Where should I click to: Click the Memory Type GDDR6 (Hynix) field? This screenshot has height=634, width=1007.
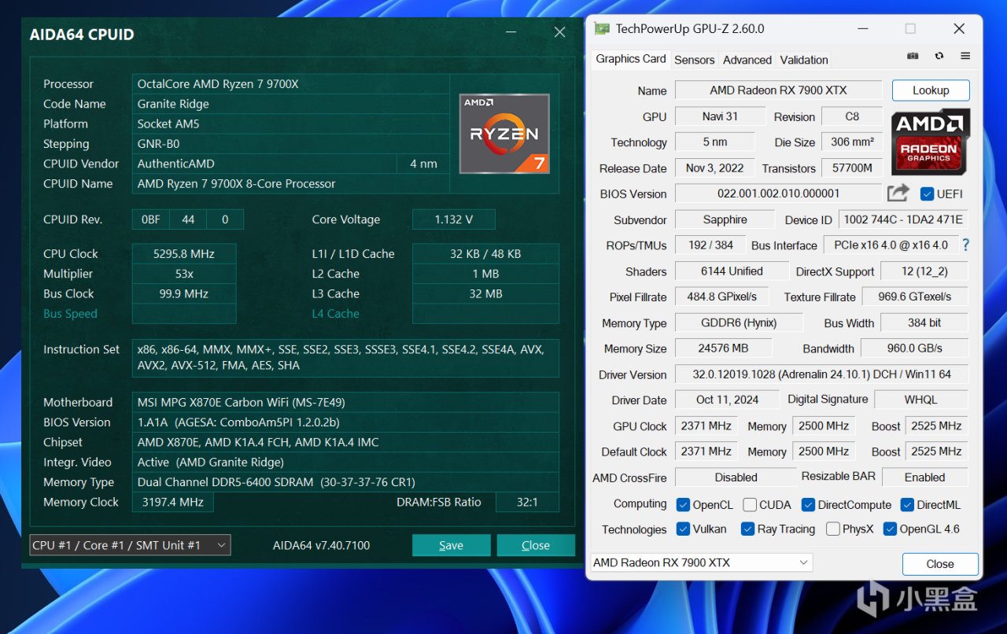point(739,323)
